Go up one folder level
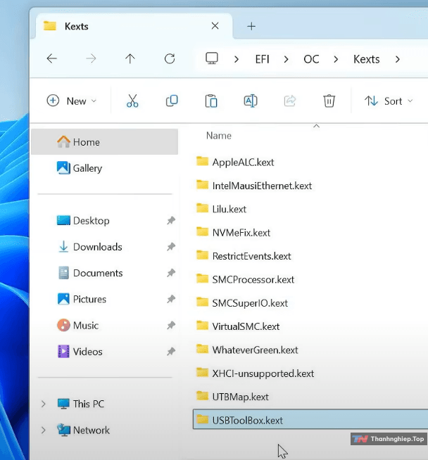Viewport: 428px width, 460px height. tap(130, 58)
